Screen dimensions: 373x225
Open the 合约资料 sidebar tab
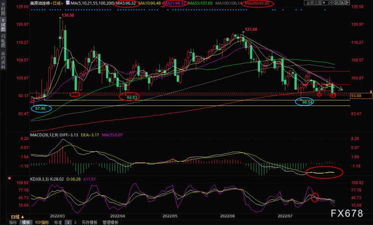(x=3, y=60)
